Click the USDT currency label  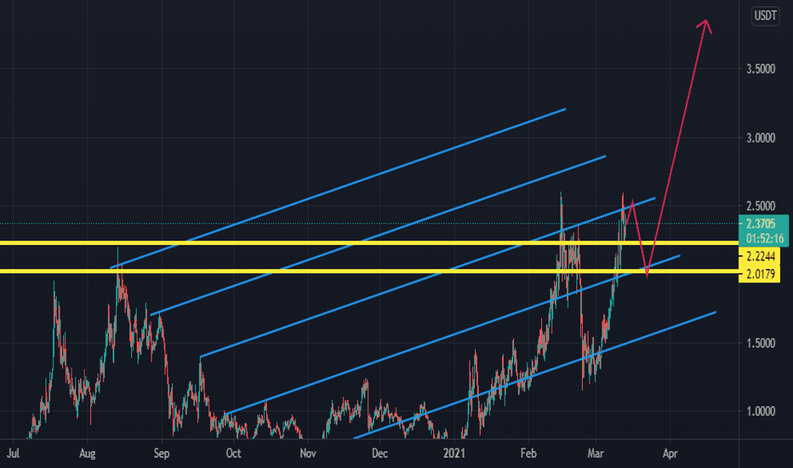[x=765, y=15]
